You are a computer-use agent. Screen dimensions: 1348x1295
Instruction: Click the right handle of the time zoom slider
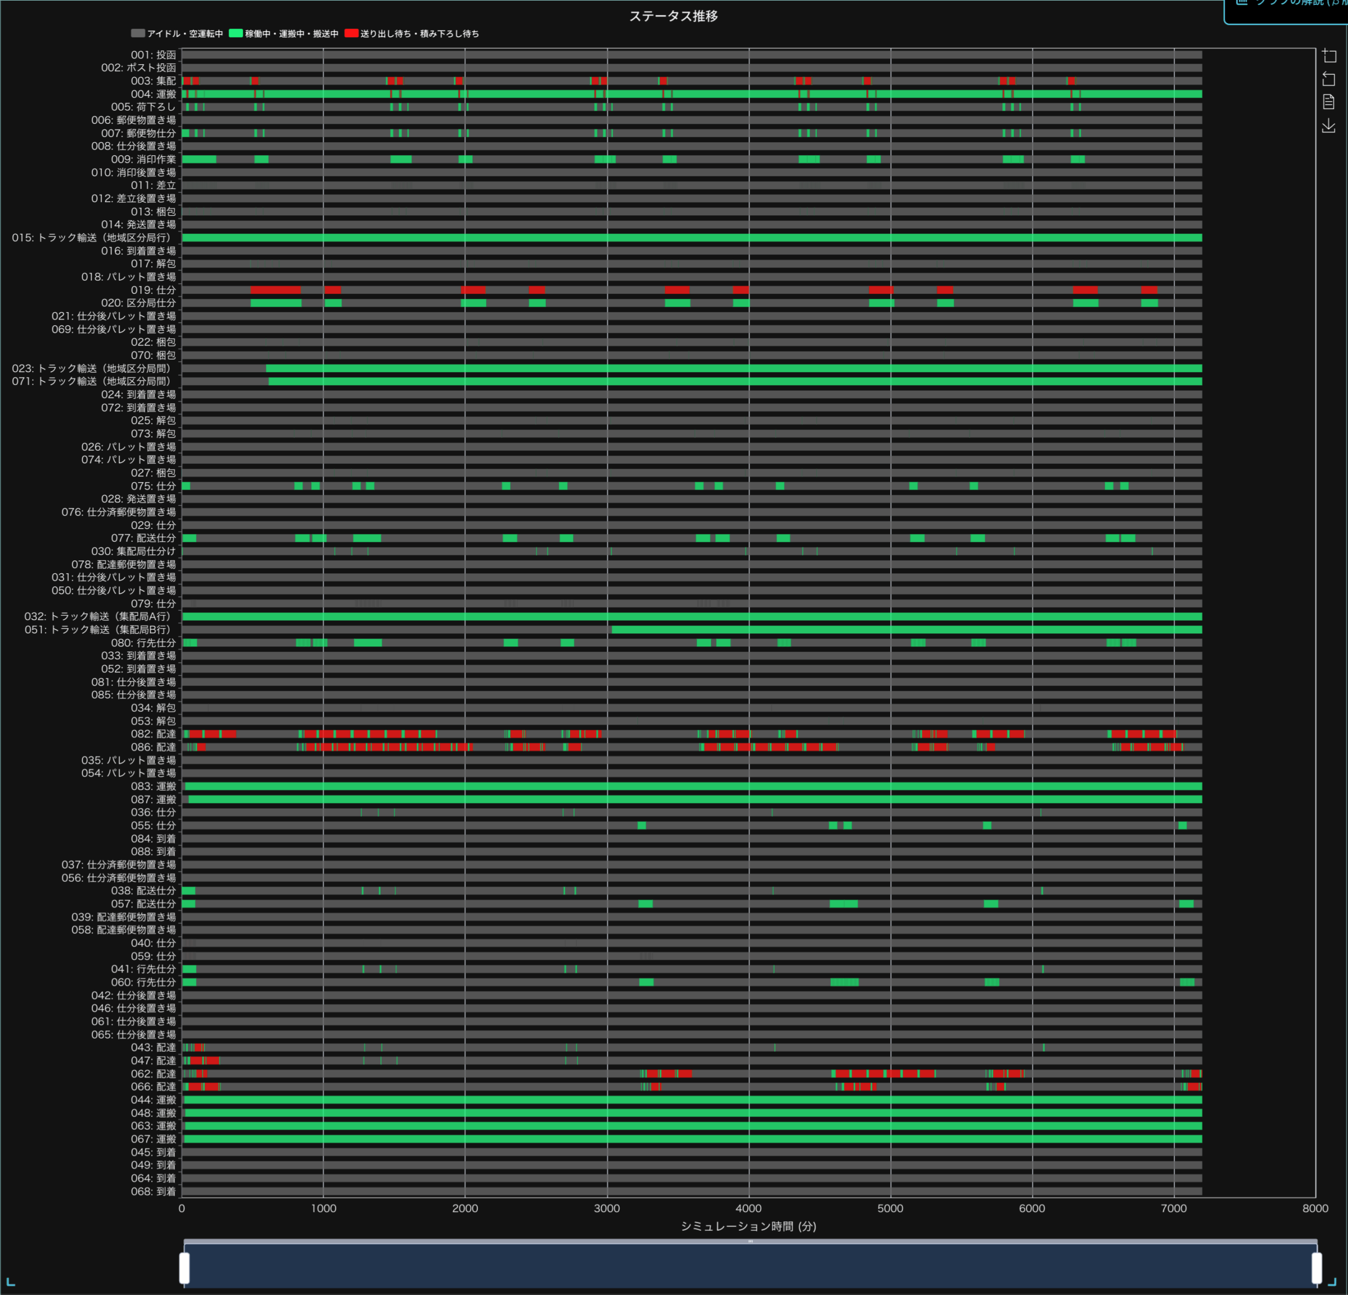coord(1316,1268)
